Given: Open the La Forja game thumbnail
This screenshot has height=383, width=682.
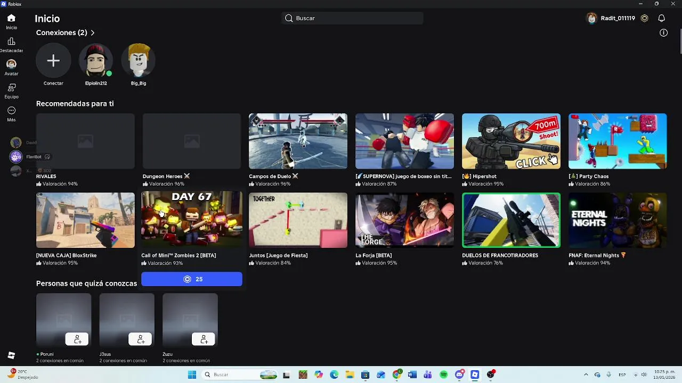Looking at the screenshot, I should (x=404, y=220).
